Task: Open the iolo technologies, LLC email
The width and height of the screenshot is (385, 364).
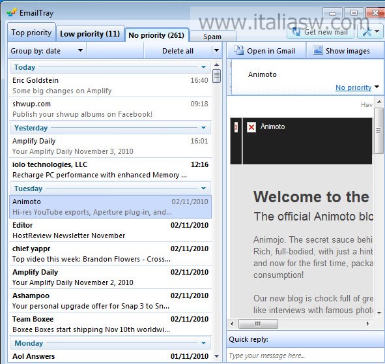Action: (x=111, y=170)
